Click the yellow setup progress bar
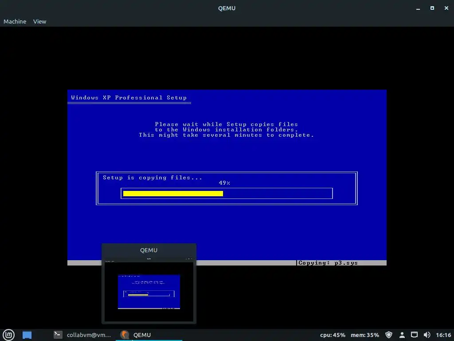This screenshot has height=341, width=454. 173,194
